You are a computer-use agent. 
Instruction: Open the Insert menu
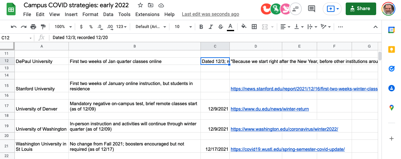click(x=71, y=14)
